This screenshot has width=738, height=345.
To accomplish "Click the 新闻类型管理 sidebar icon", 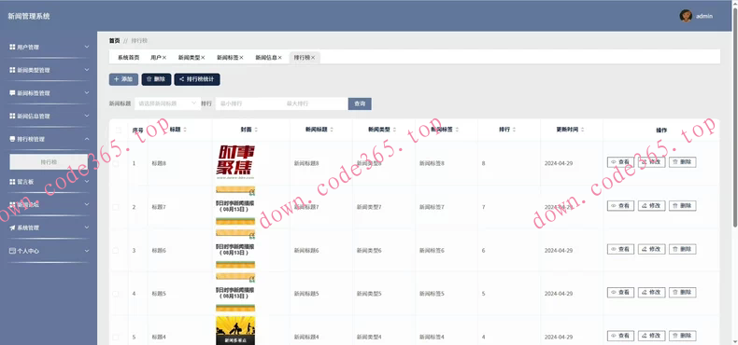I will [x=12, y=70].
